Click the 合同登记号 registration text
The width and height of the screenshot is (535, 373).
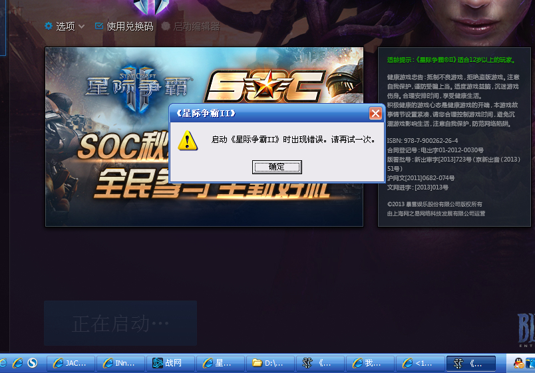click(x=435, y=150)
